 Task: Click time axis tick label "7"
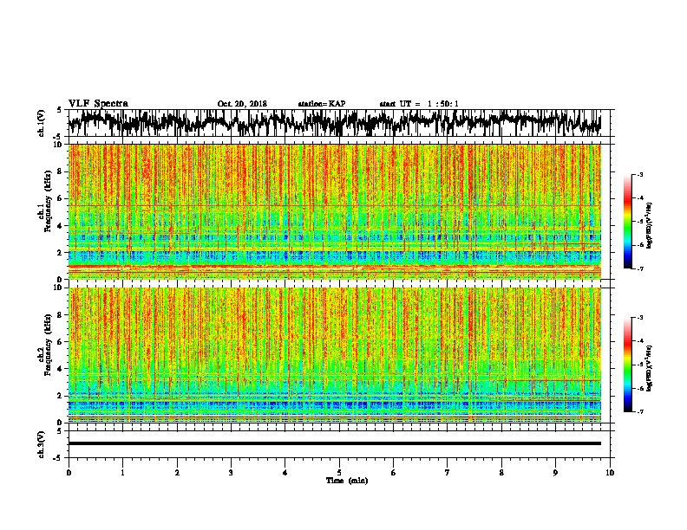(448, 473)
